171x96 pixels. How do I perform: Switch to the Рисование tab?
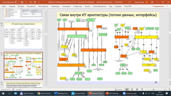pos(31,6)
